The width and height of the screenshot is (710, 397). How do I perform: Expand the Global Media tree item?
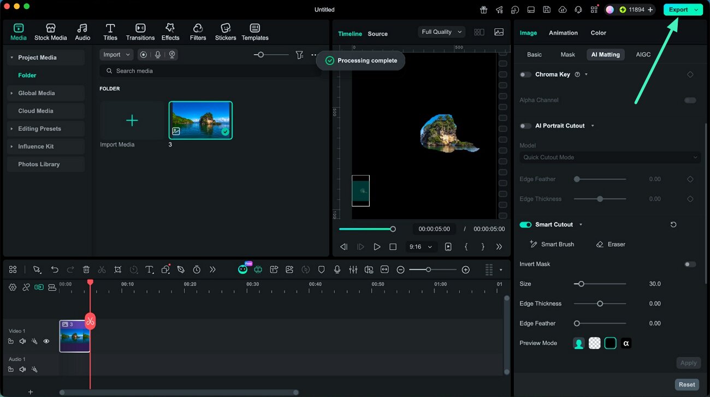tap(11, 93)
